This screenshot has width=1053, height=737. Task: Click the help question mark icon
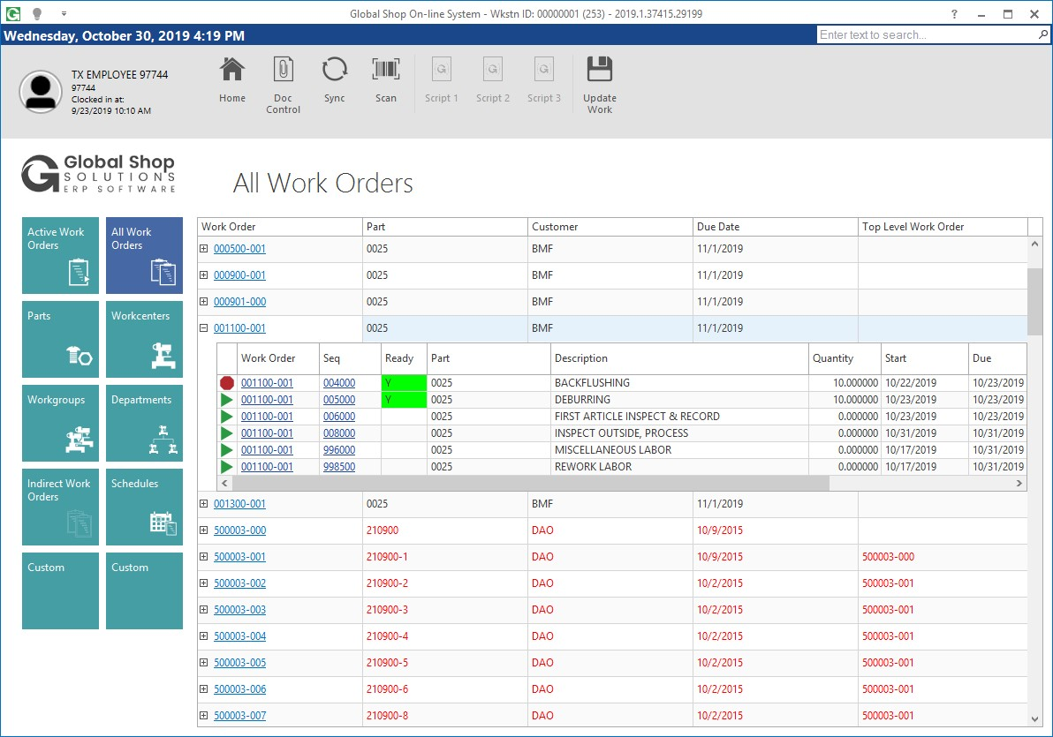pyautogui.click(x=954, y=14)
